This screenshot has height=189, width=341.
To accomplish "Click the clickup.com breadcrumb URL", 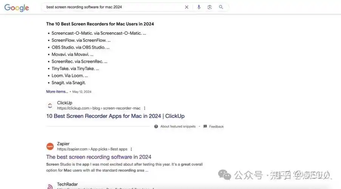I will click(x=99, y=108).
